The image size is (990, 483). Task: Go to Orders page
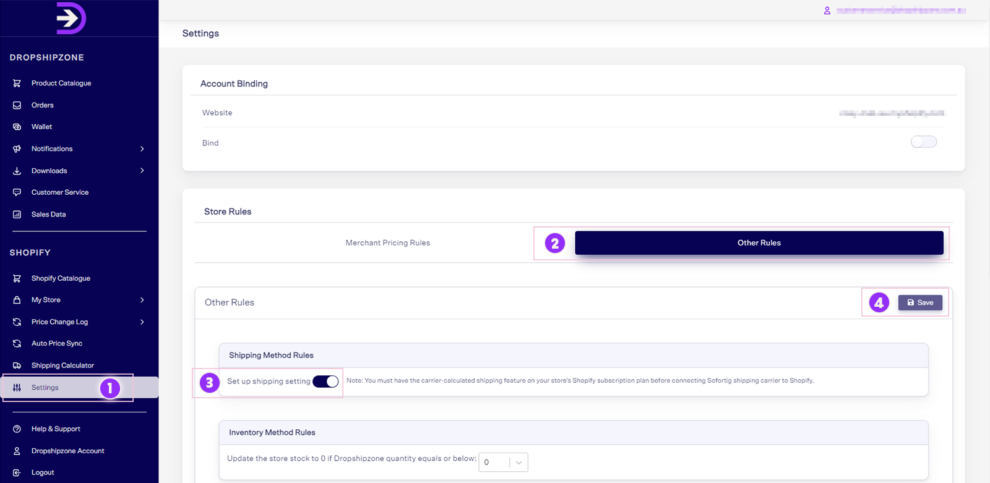point(43,105)
